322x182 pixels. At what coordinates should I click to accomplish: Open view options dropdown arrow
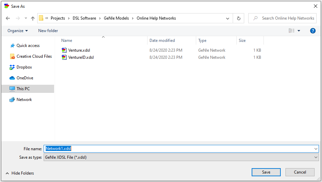coord(299,31)
